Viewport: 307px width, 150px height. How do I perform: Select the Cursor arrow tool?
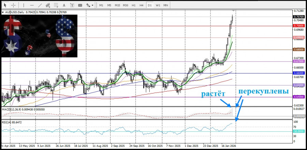(x=5, y=5)
